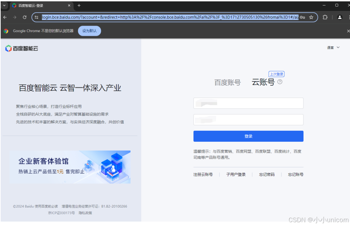Click the 忘记账号 link
This screenshot has height=226, width=350.
point(296,174)
